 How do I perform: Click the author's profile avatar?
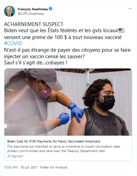tap(10, 11)
